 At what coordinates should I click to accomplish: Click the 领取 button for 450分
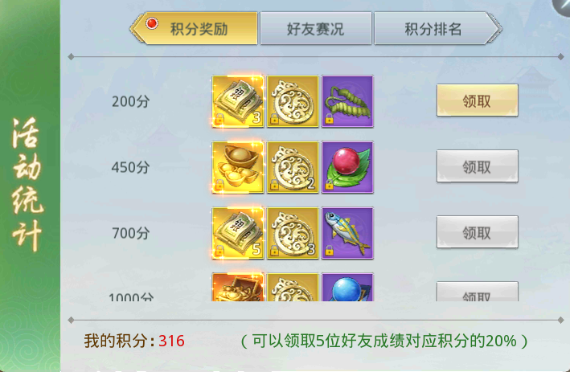[x=477, y=166]
